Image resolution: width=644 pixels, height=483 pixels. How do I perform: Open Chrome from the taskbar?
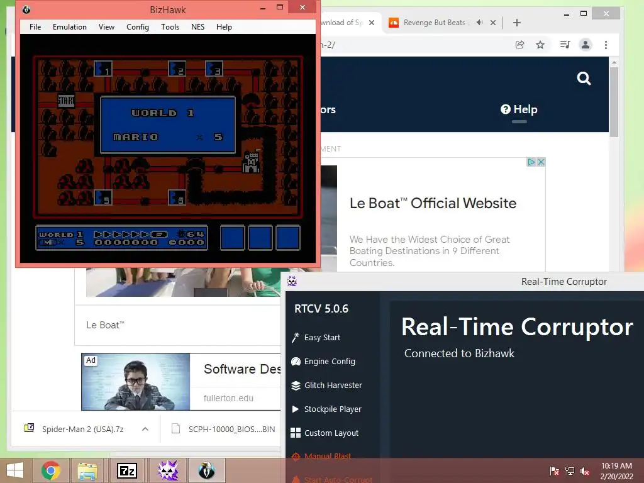tap(51, 470)
